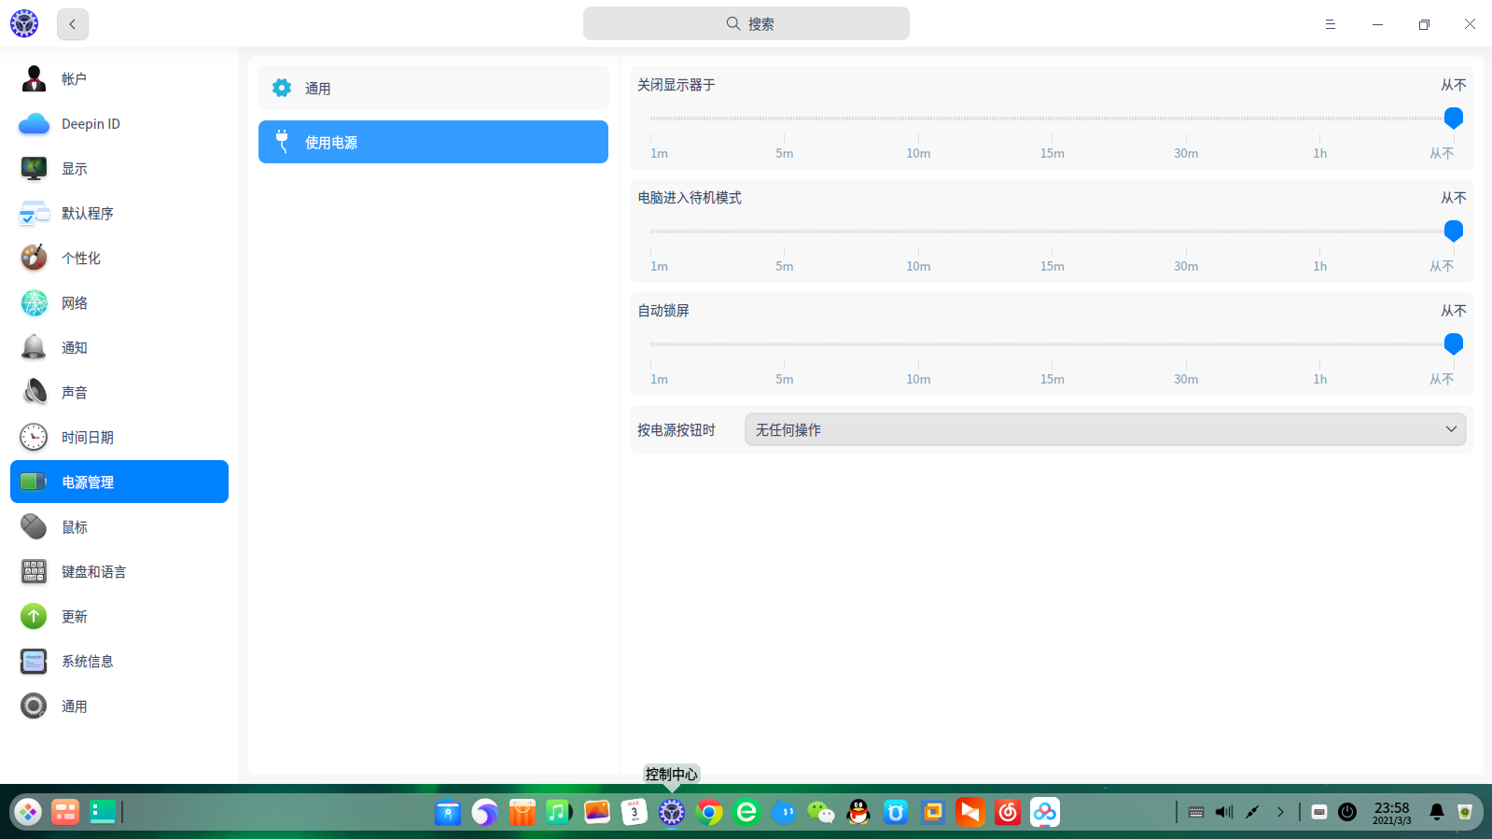Open the hamburger main menu in title bar

point(1331,24)
